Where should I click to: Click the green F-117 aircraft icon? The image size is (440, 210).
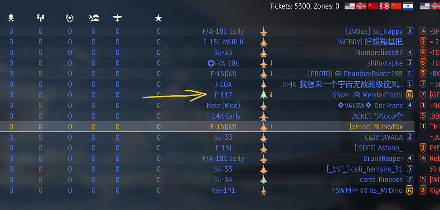pyautogui.click(x=264, y=95)
